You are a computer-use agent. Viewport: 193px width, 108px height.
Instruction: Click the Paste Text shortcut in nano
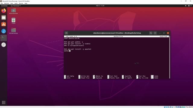(x=113, y=78)
